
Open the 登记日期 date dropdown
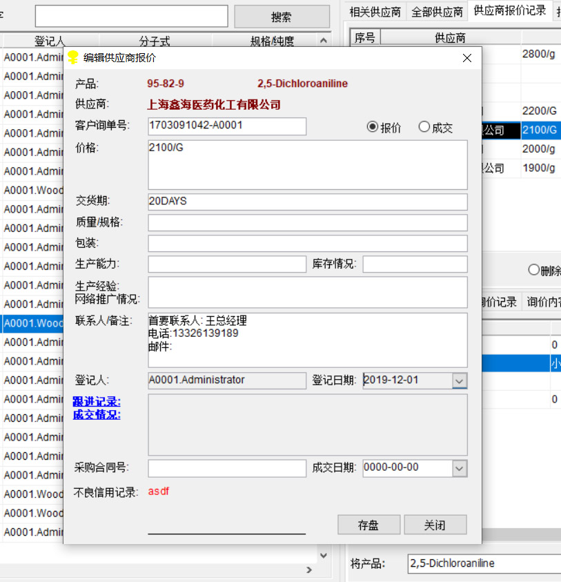click(460, 380)
